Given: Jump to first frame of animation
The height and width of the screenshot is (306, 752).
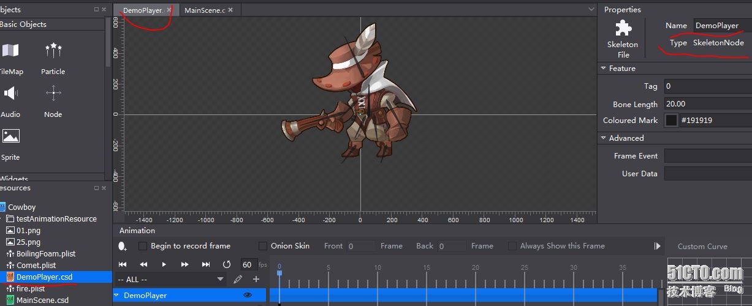Looking at the screenshot, I should (123, 264).
